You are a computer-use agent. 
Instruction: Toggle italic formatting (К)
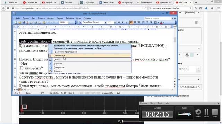tap(122, 22)
